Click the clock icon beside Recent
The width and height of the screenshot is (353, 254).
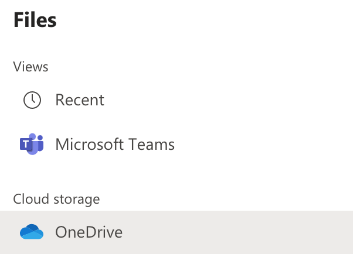(x=32, y=100)
